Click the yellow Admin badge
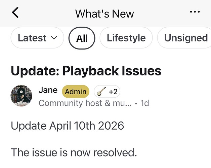Image resolution: width=211 pixels, height=168 pixels. [x=76, y=92]
